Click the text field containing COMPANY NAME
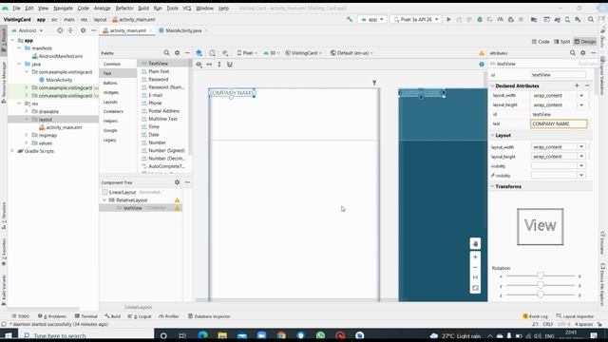This screenshot has height=342, width=608. click(x=559, y=123)
